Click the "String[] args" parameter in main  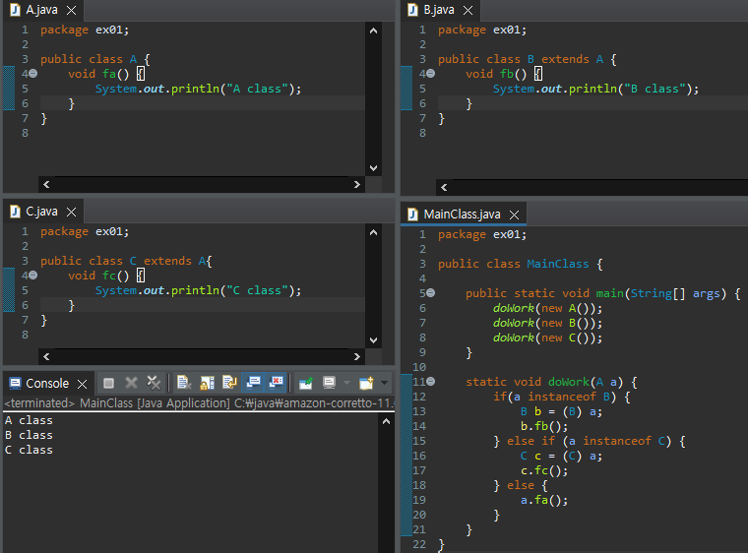point(675,293)
